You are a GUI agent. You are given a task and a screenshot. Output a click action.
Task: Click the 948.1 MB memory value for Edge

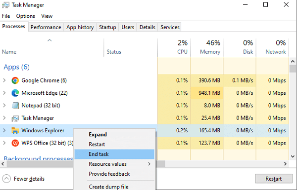(x=209, y=93)
